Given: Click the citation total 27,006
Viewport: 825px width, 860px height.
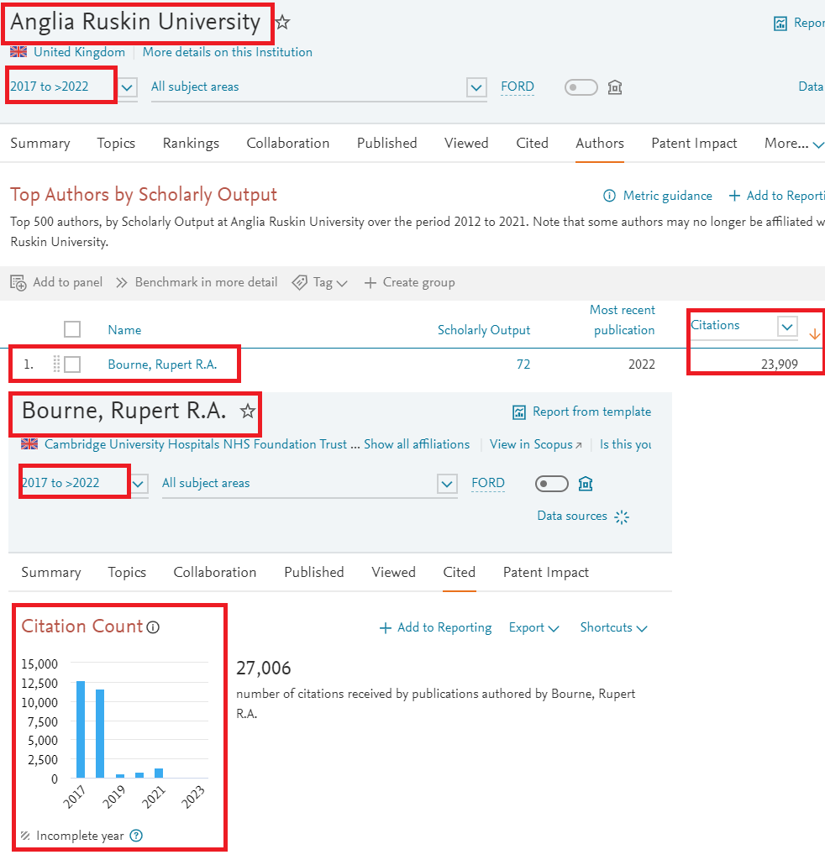Looking at the screenshot, I should [263, 668].
